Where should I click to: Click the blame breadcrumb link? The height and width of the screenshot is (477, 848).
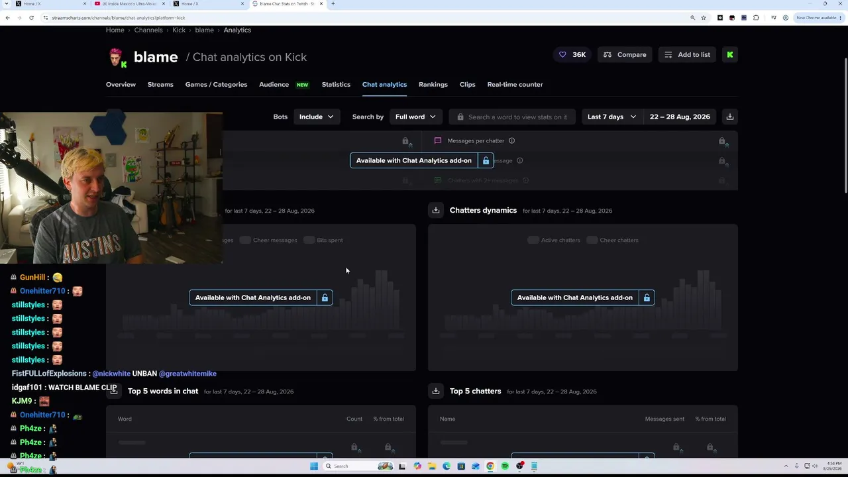[204, 30]
